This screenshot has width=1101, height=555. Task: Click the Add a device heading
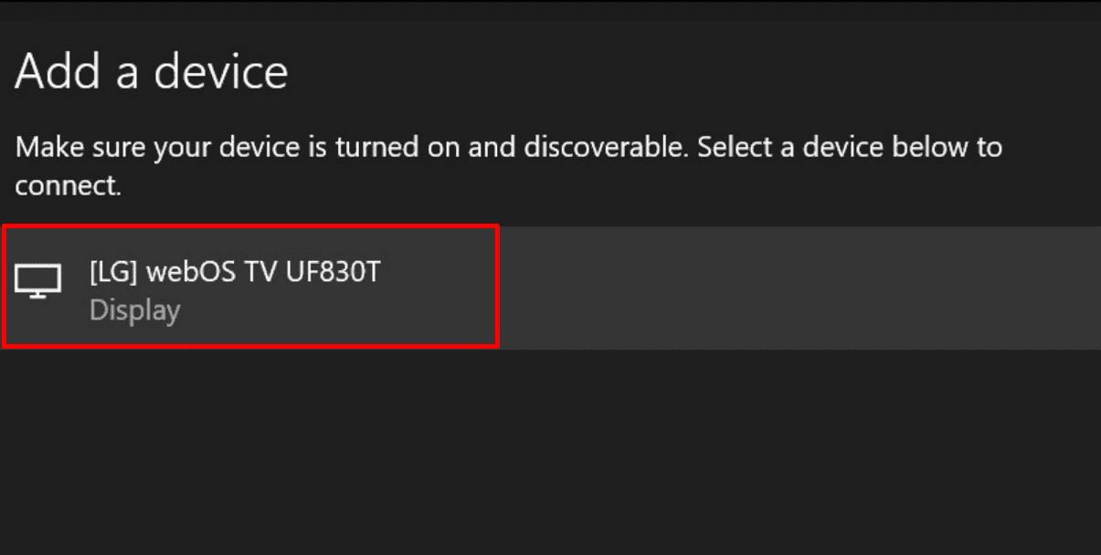(x=151, y=71)
